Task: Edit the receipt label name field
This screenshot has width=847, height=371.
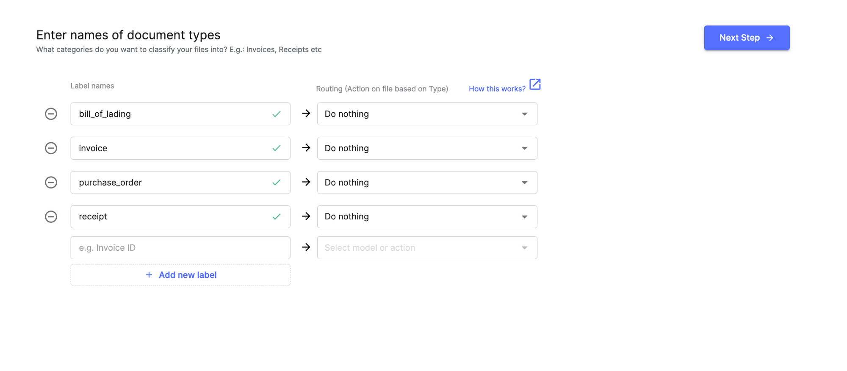Action: pyautogui.click(x=169, y=217)
